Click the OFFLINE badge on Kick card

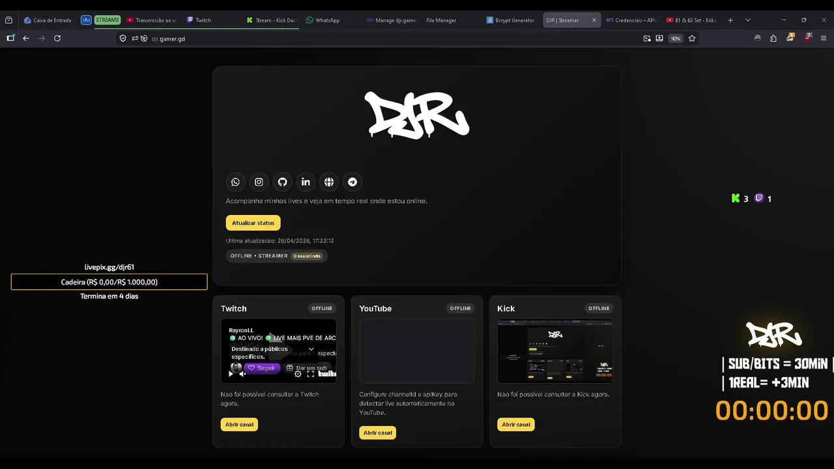[x=599, y=308]
